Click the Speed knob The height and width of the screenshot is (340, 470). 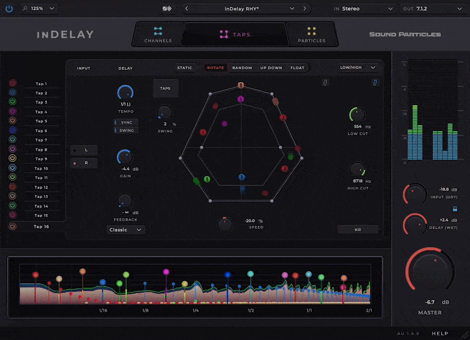tap(225, 224)
